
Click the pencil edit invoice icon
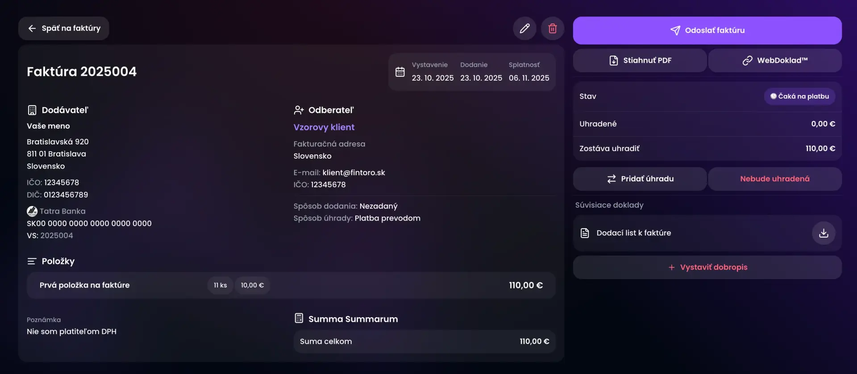tap(524, 29)
